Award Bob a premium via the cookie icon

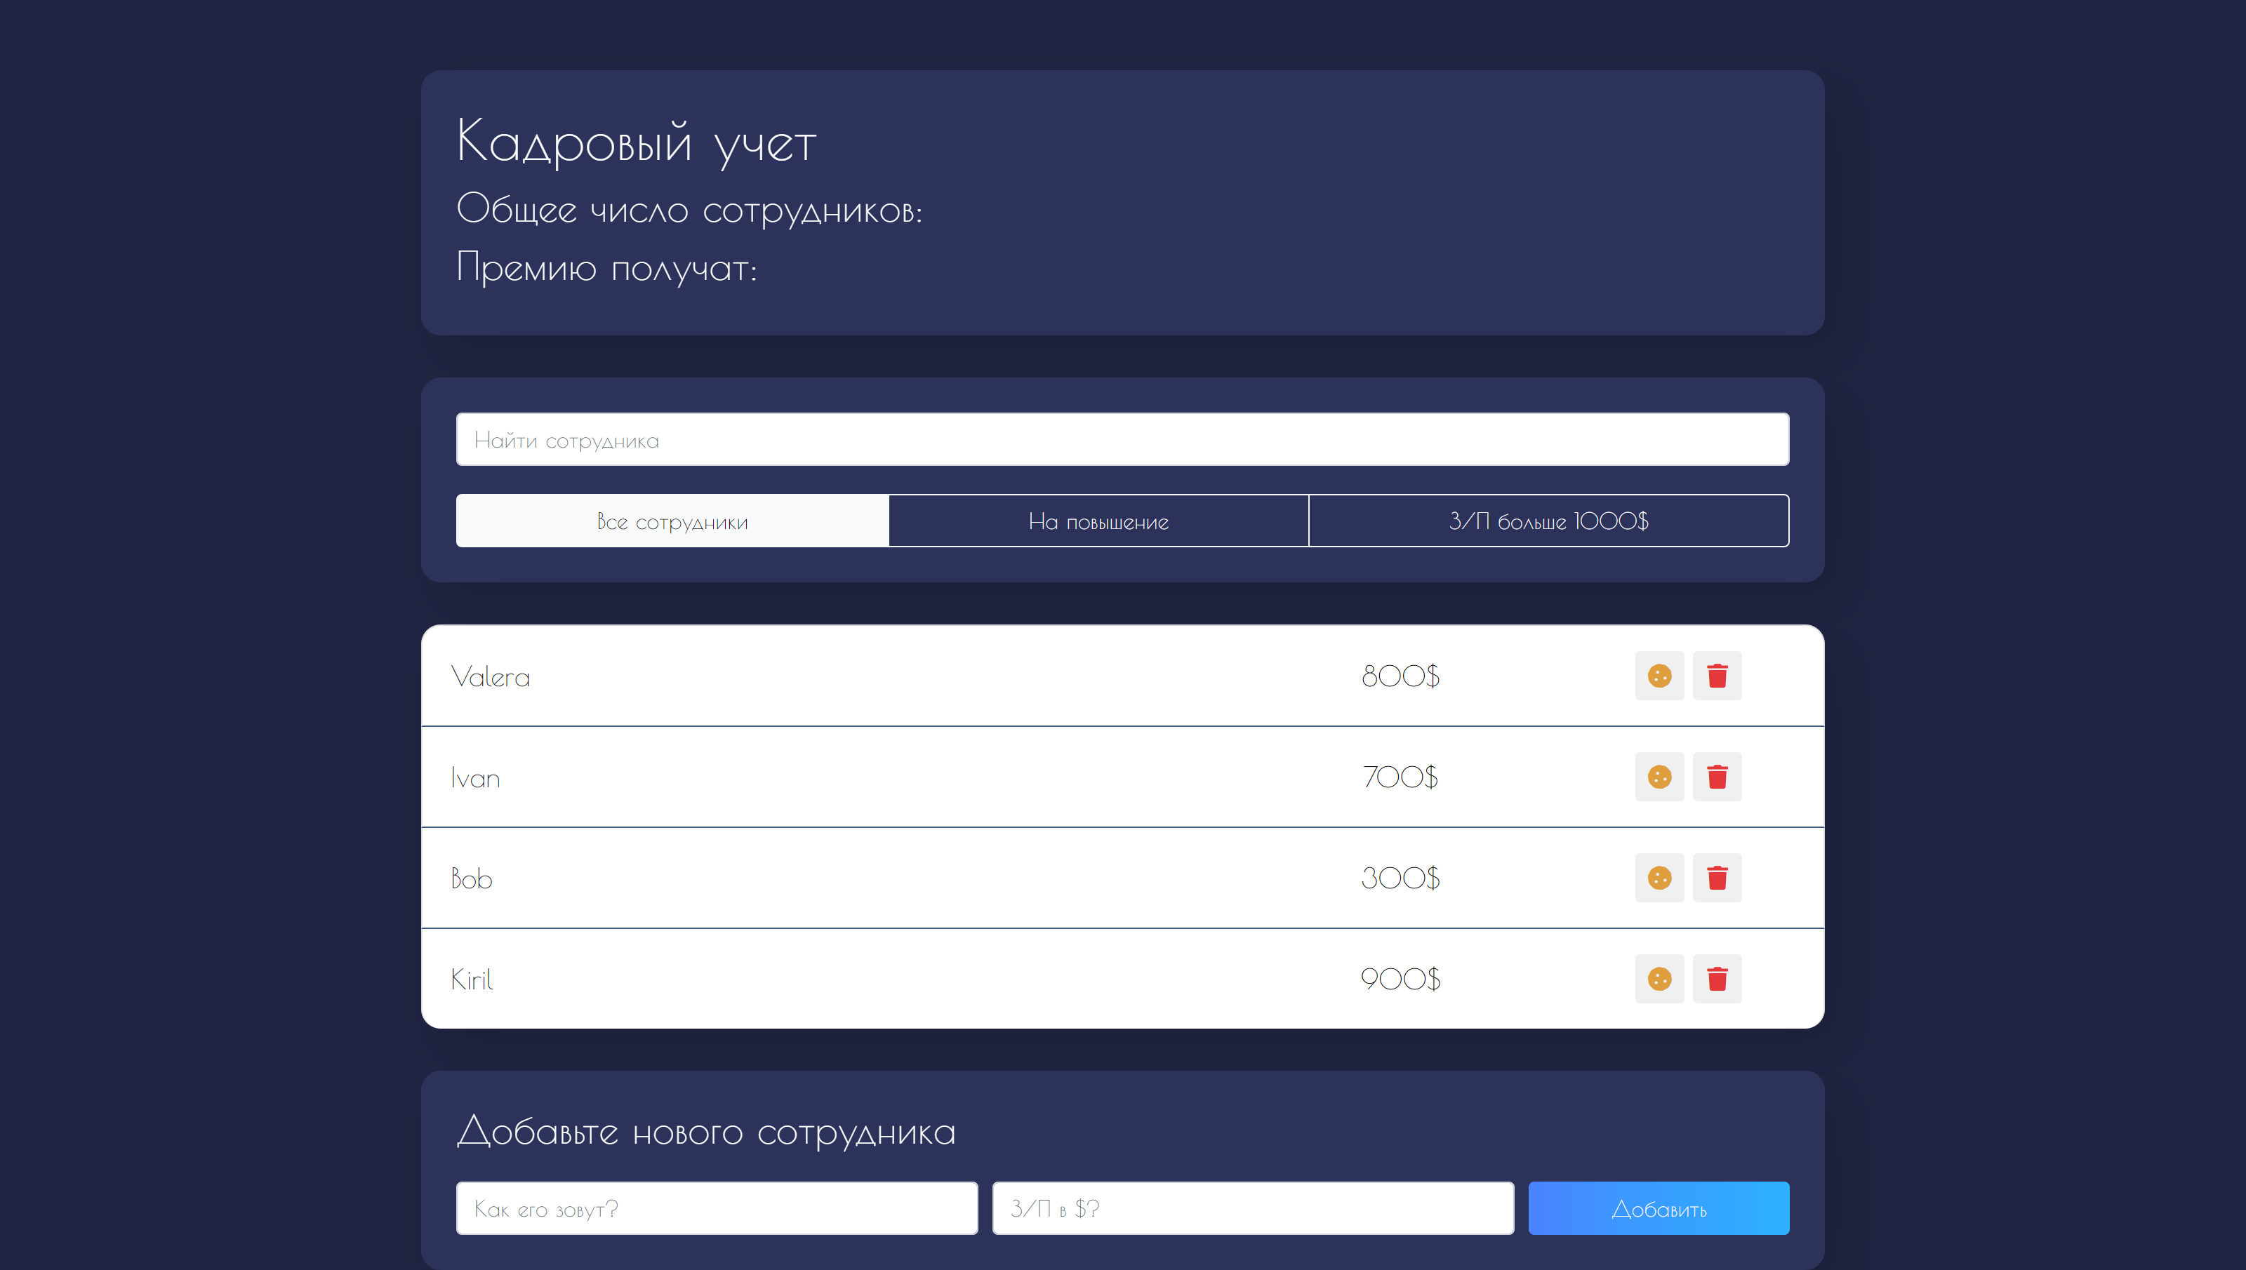click(x=1659, y=878)
